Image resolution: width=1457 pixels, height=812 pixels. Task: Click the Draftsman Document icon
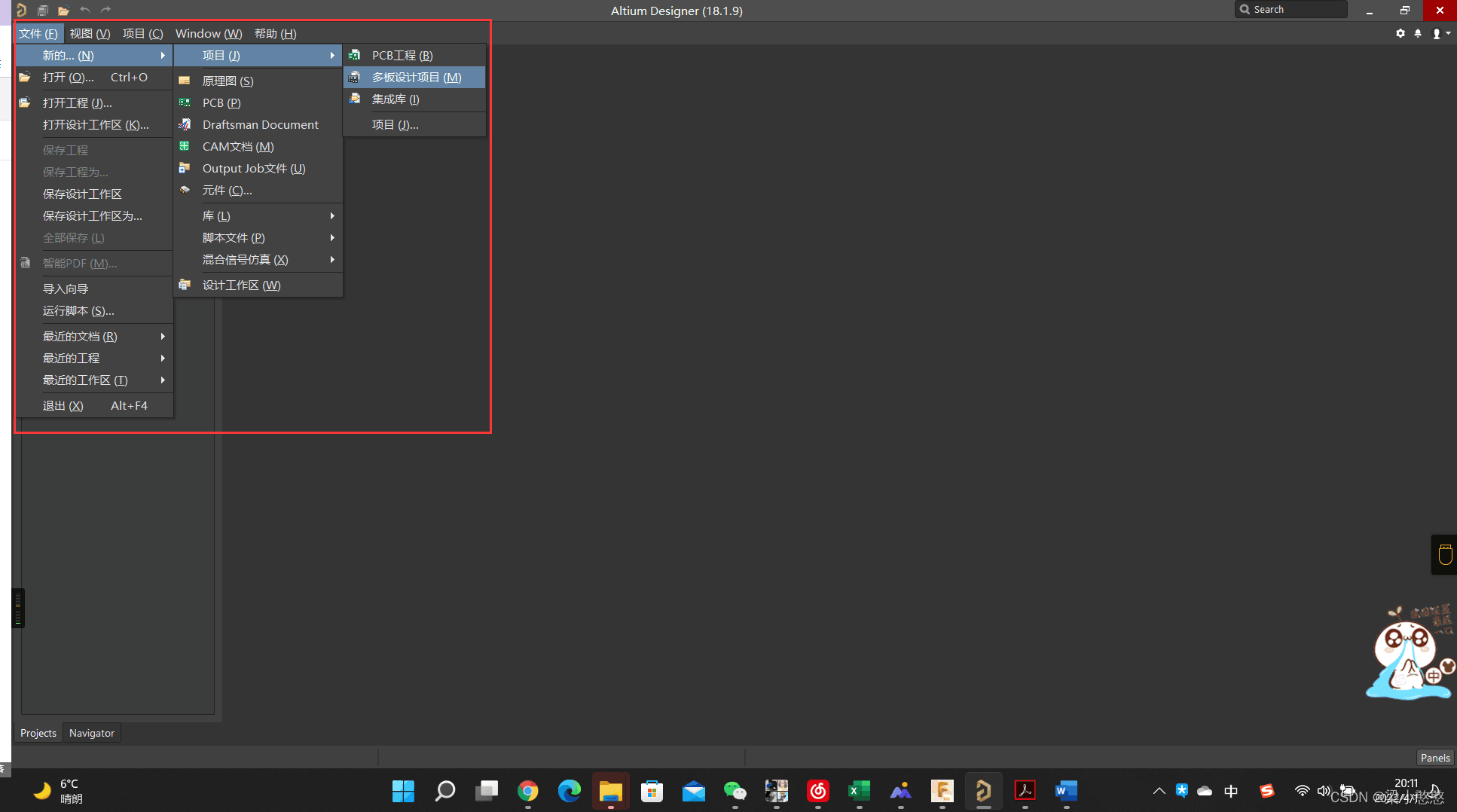[x=185, y=124]
